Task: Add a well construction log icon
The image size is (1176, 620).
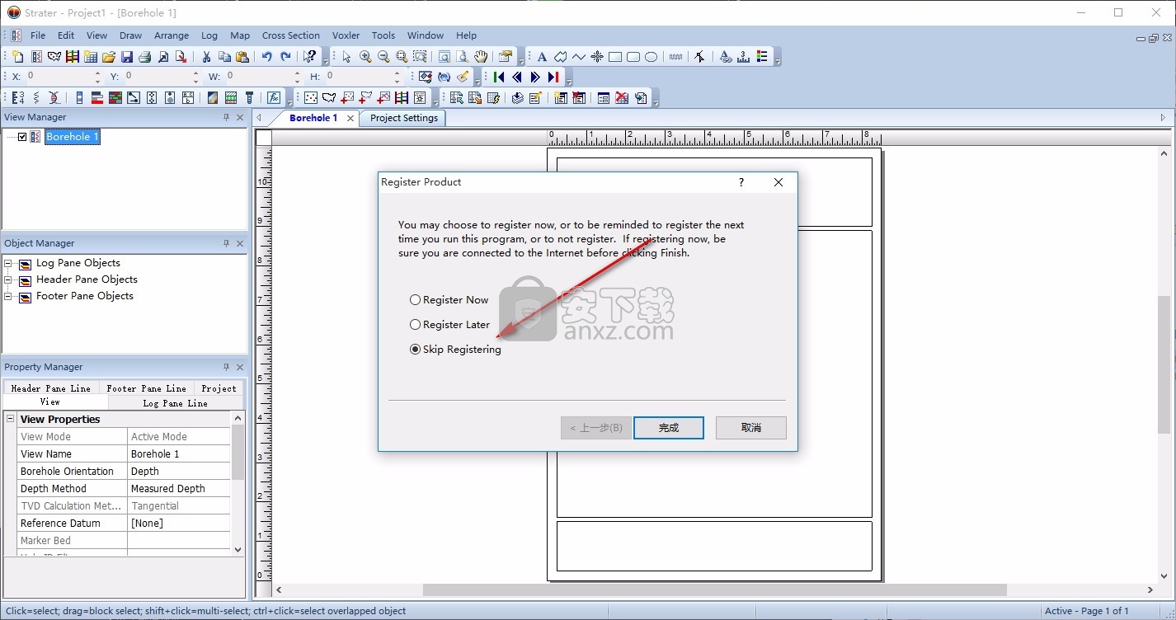Action: coord(249,97)
